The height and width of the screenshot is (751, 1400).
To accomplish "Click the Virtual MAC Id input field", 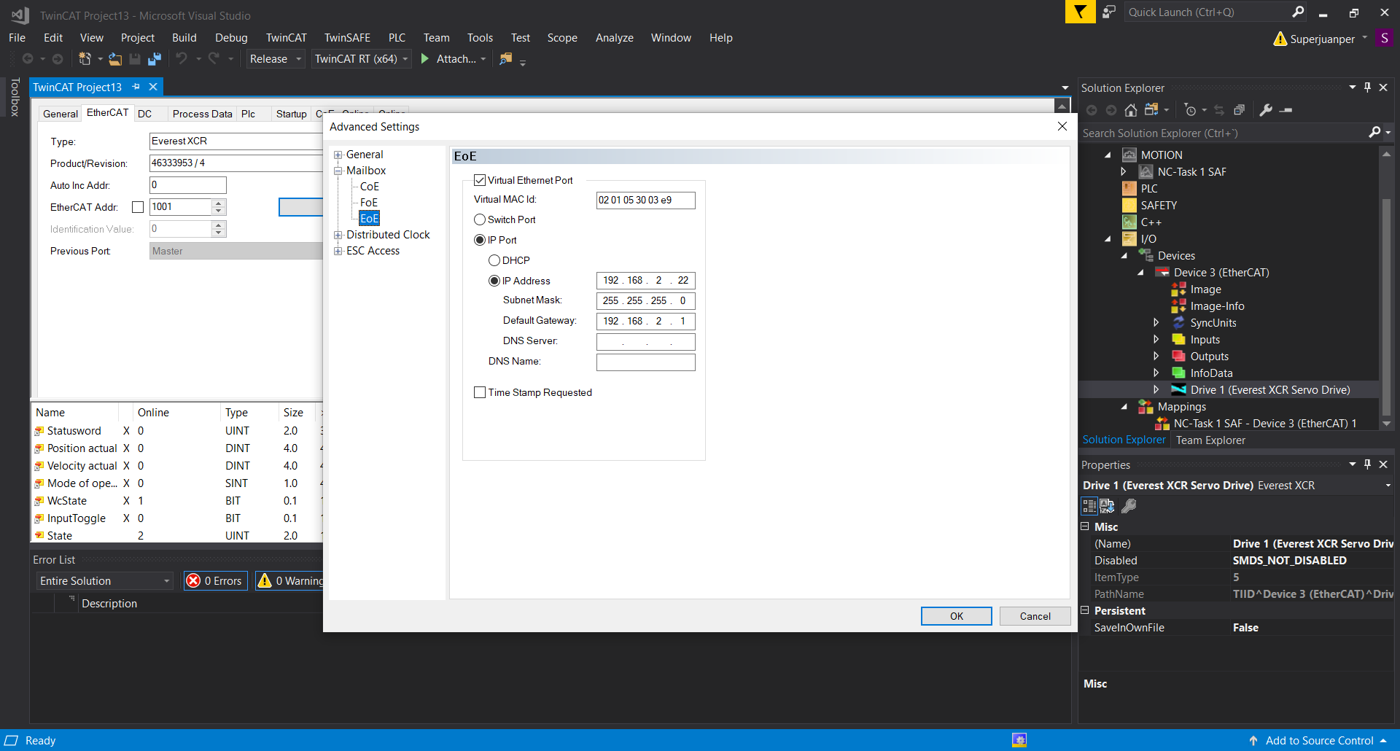I will pos(645,200).
